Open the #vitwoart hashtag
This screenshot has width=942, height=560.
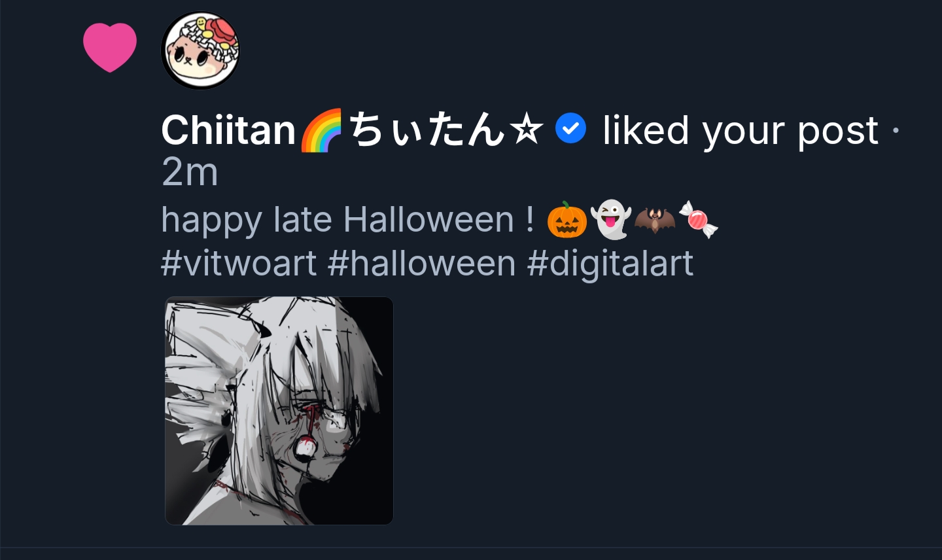click(x=239, y=264)
